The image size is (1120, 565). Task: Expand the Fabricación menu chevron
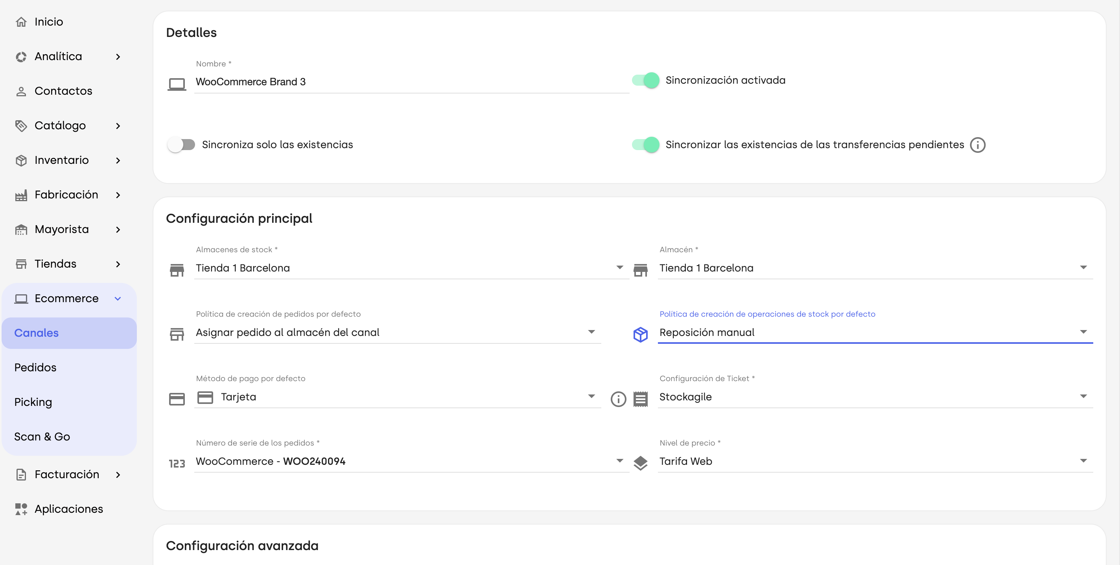[x=118, y=195]
